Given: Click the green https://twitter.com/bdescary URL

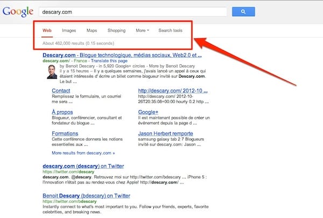Looking at the screenshot, I should coord(69,201).
